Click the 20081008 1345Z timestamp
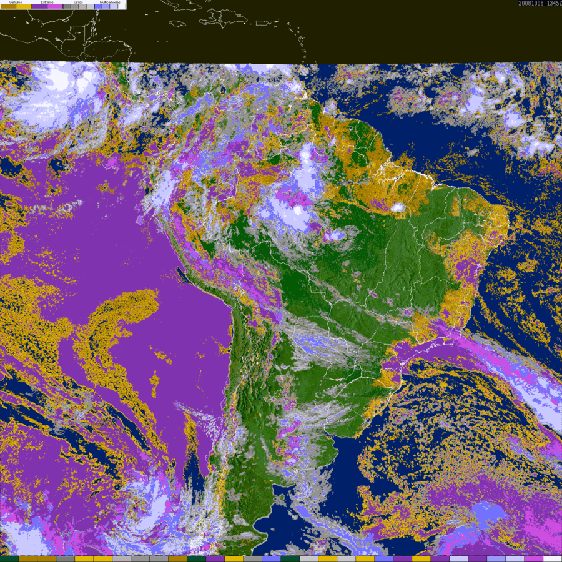This screenshot has width=562, height=562. tap(540, 3)
